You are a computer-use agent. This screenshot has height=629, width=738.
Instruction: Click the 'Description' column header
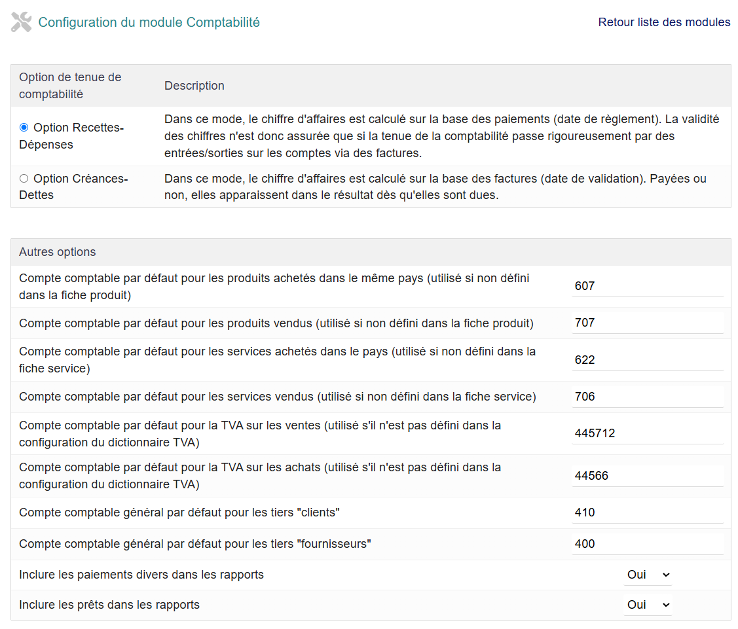[x=194, y=86]
